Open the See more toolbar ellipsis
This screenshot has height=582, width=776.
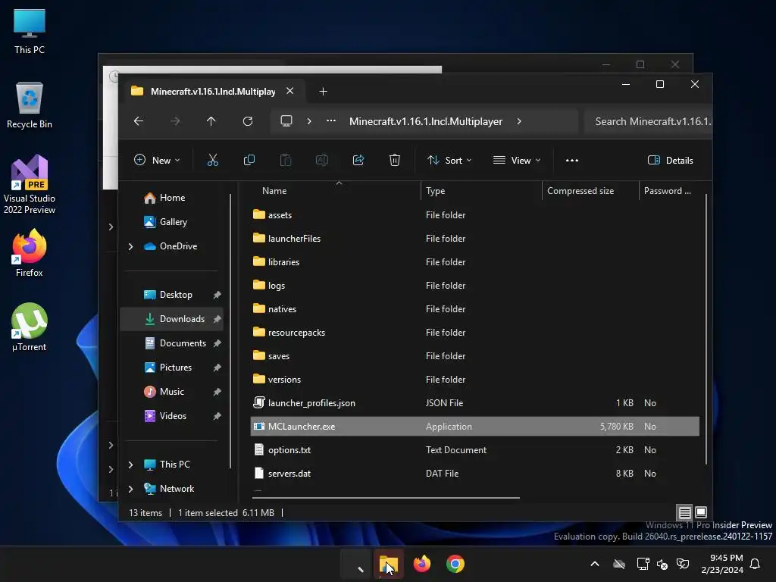tap(572, 161)
